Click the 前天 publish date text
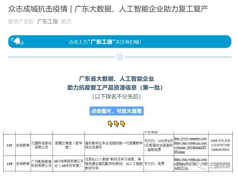238x176 pixels. pos(66,21)
